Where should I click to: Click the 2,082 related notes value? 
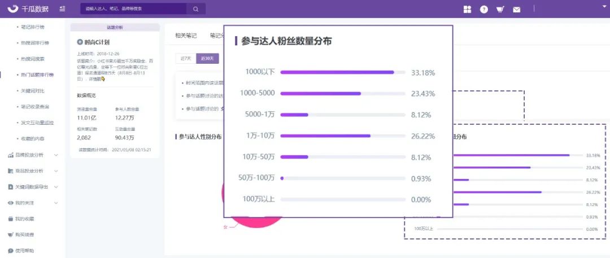(84, 137)
